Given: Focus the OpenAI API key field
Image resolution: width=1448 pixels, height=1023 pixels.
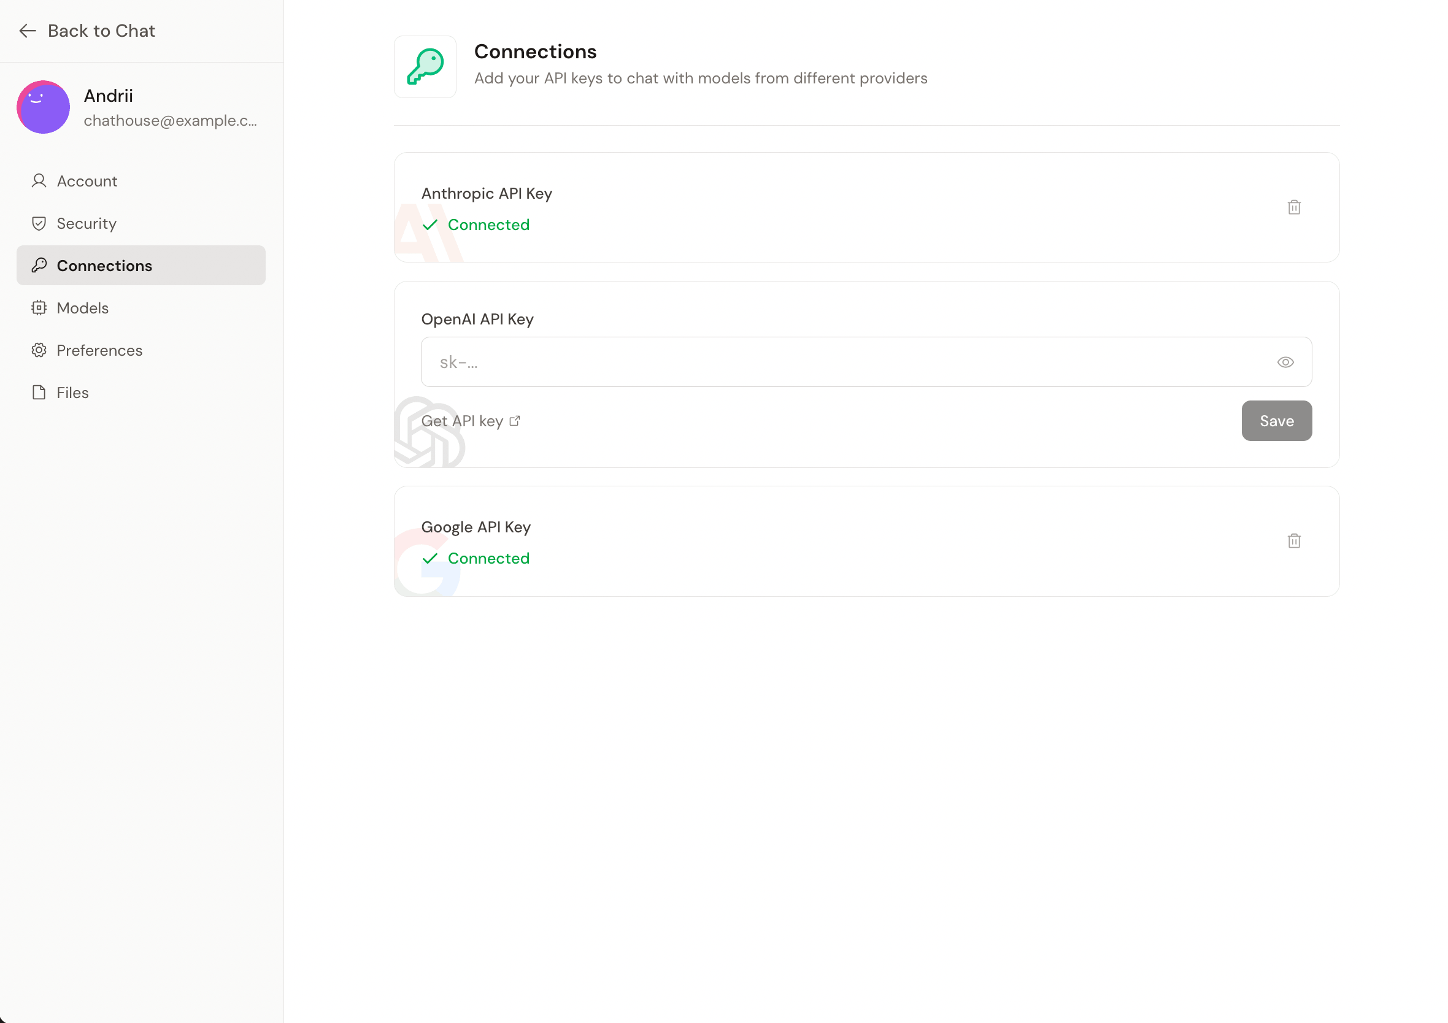Looking at the screenshot, I should 845,362.
